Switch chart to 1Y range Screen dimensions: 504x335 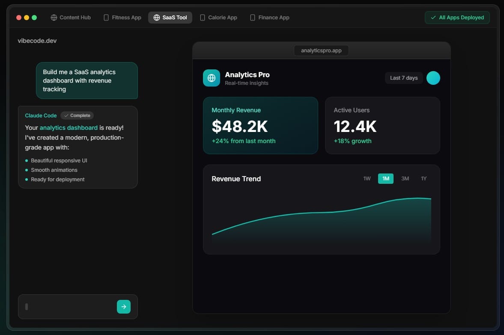pyautogui.click(x=423, y=179)
